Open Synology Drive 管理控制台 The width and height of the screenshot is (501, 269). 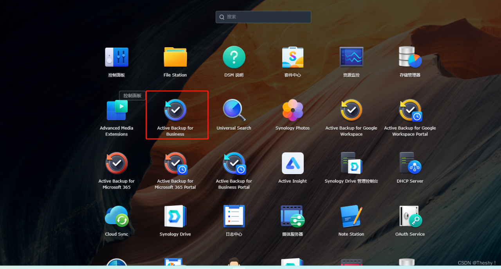351,163
